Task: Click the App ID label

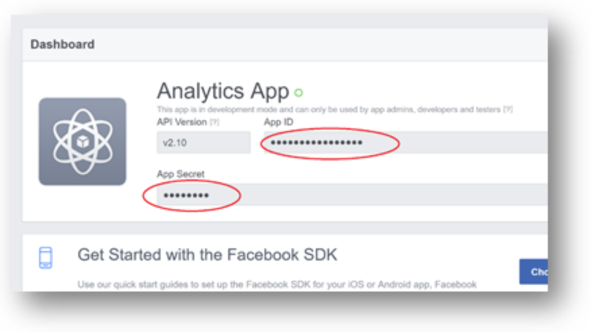Action: point(279,122)
